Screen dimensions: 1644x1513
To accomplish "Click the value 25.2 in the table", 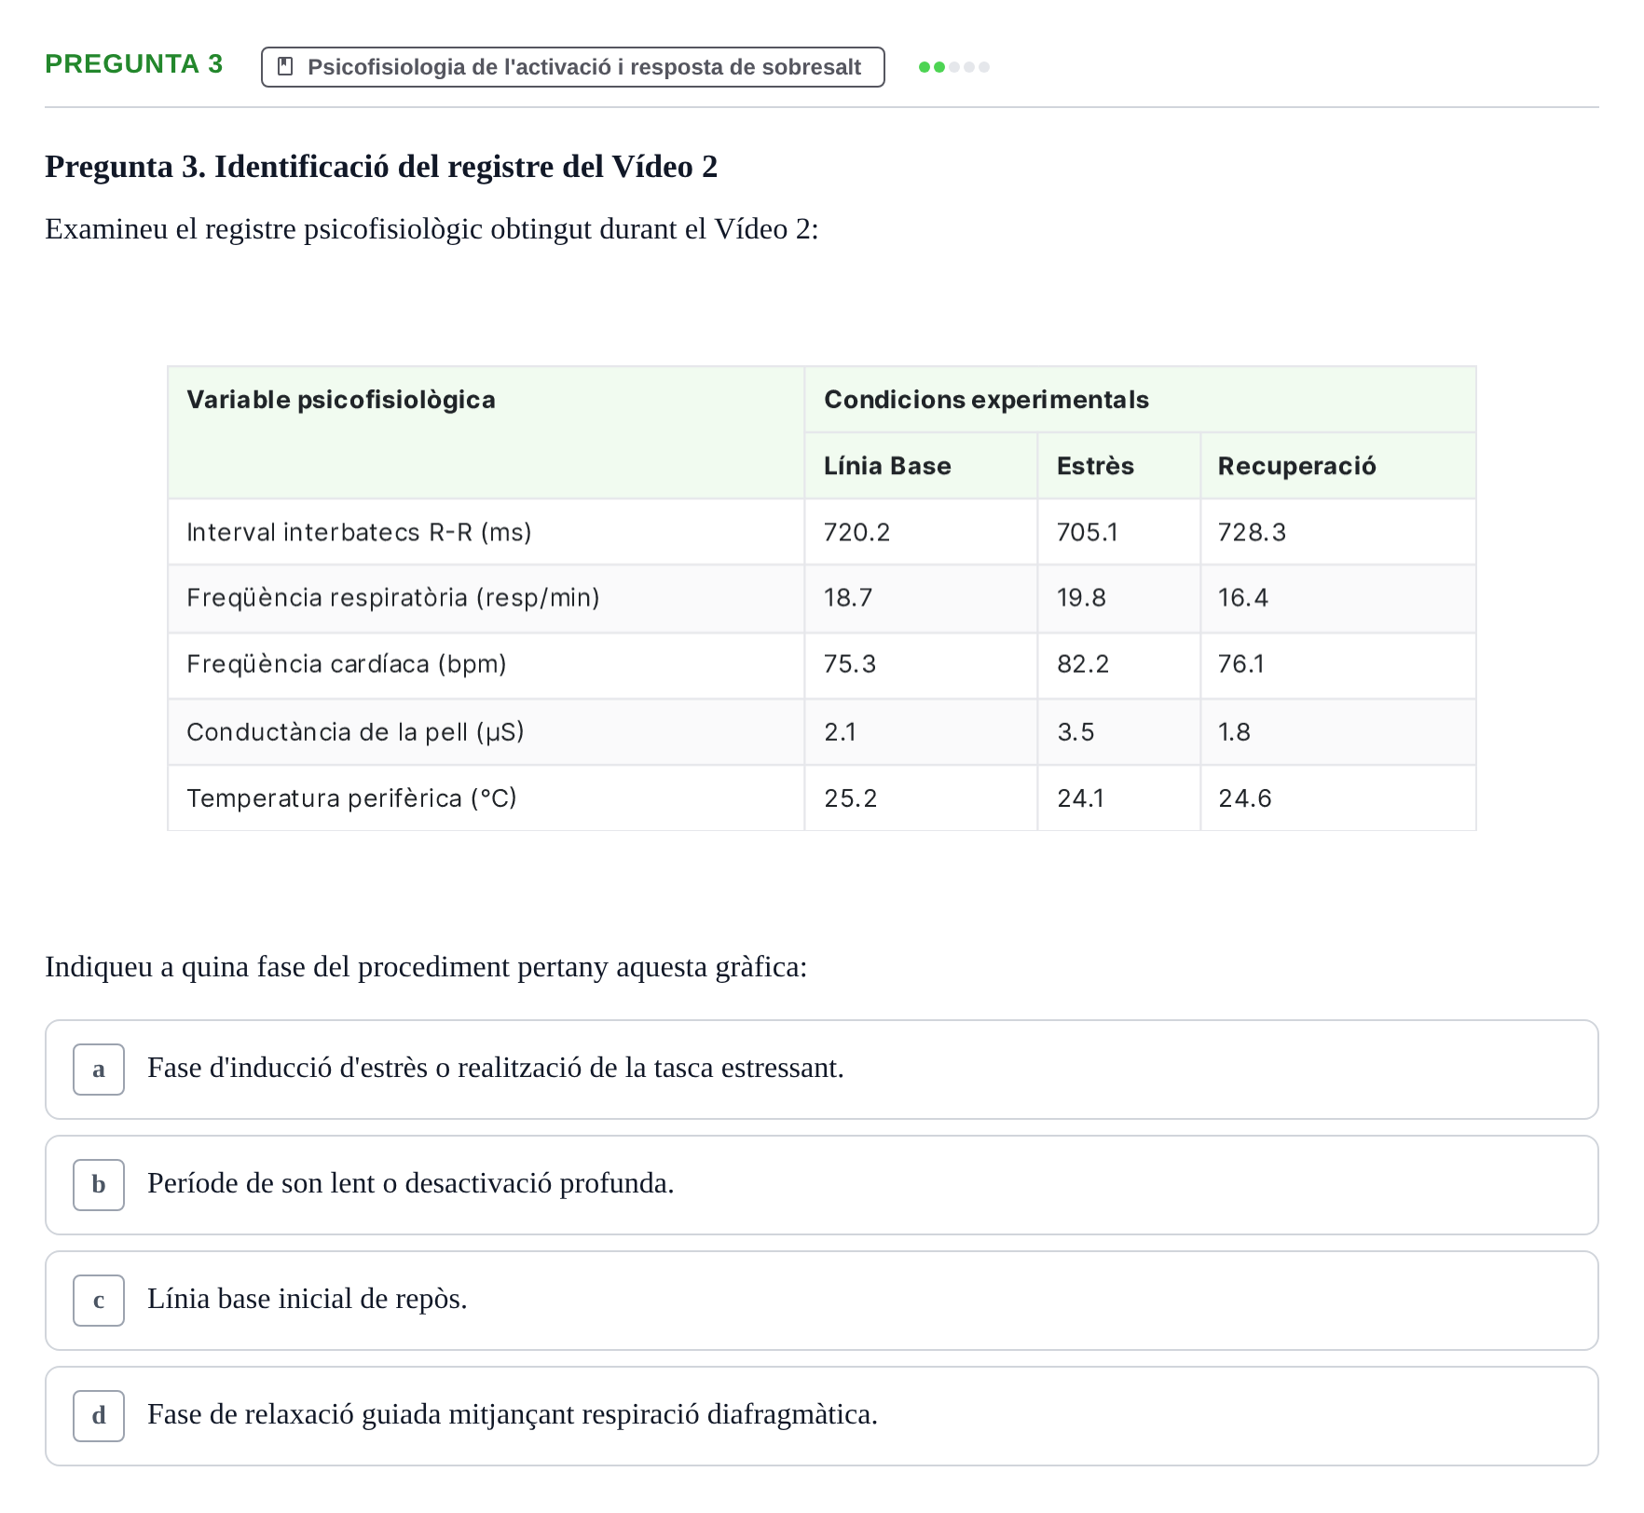I will pos(850,798).
